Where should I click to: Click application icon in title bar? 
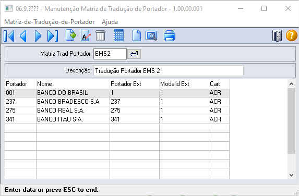point(8,8)
